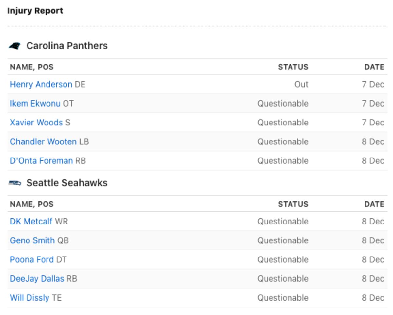The image size is (393, 315).
Task: Click the "OT" position beside Ikem Ekwonu
Action: click(68, 104)
